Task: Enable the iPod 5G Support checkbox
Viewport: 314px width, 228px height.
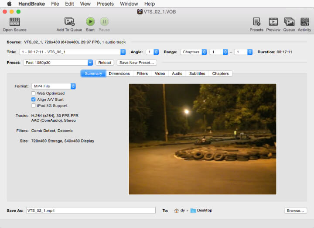Action: click(x=34, y=106)
